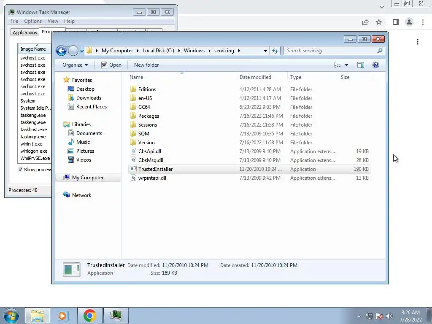432x324 pixels.
Task: Expand breadcrumb arrow after Windows
Action: click(209, 51)
